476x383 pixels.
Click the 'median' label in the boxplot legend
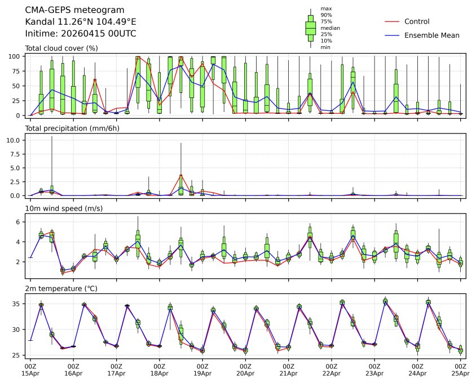(x=330, y=28)
